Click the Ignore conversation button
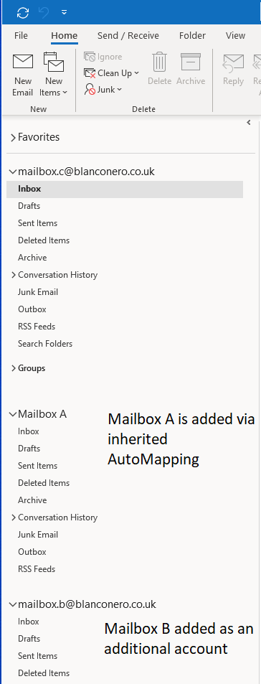 (x=103, y=57)
